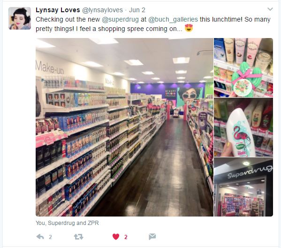This screenshot has height=248, width=281.
Task: Click the Lynsay Loves display name
Action: click(58, 10)
